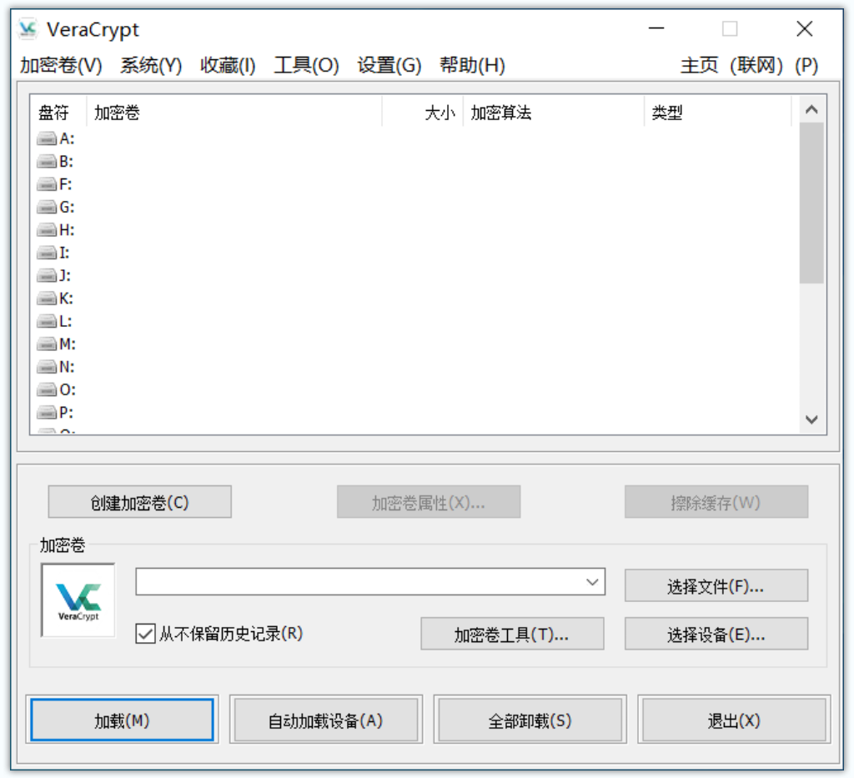Click scroll down arrow of drive list
Viewport: 854px width, 778px height.
click(x=811, y=419)
